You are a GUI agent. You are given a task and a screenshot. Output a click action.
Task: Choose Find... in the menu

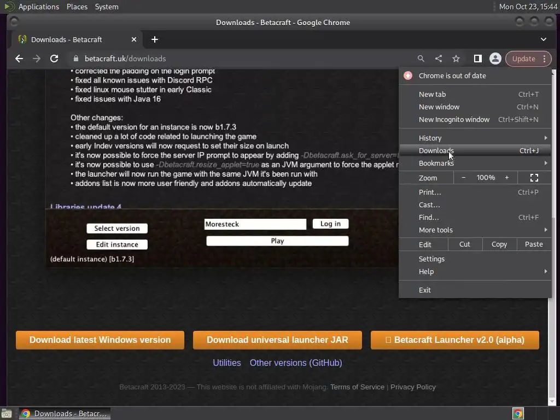point(475,218)
